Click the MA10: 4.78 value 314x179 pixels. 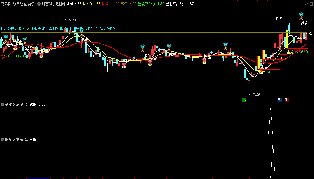pos(92,4)
